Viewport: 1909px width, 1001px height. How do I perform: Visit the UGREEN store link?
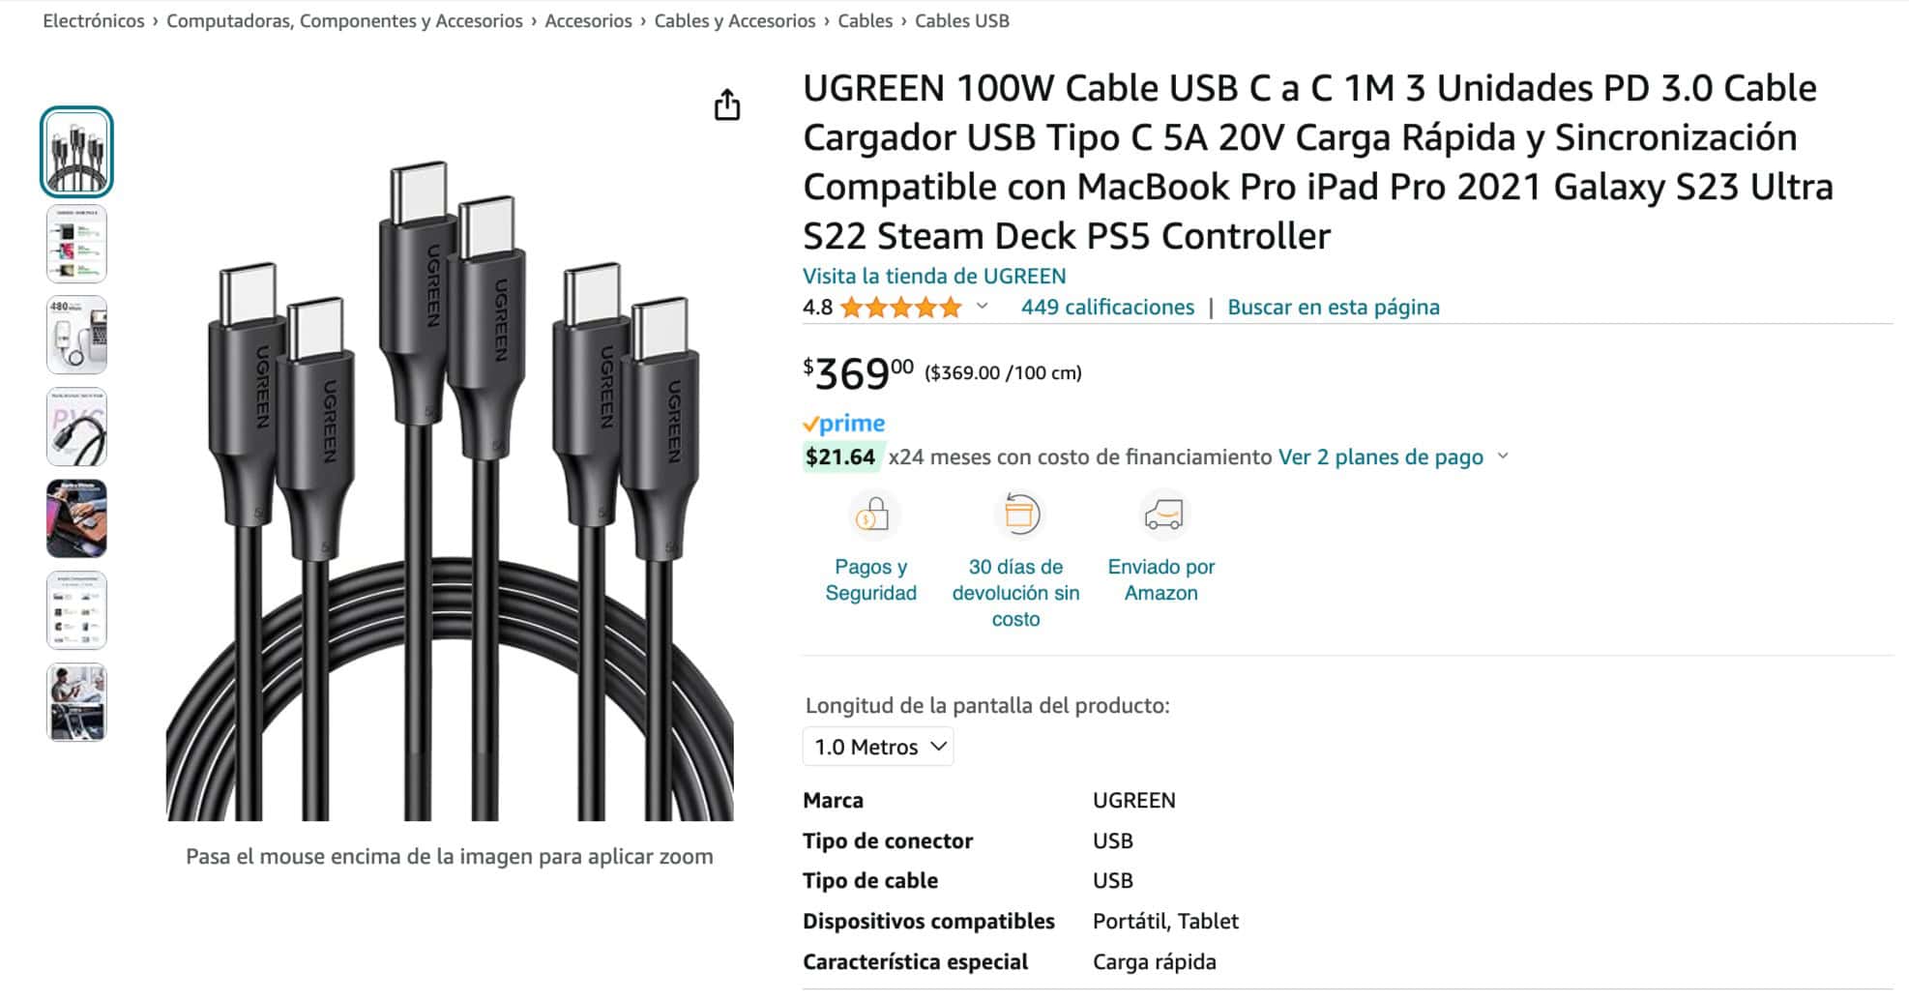pyautogui.click(x=934, y=276)
